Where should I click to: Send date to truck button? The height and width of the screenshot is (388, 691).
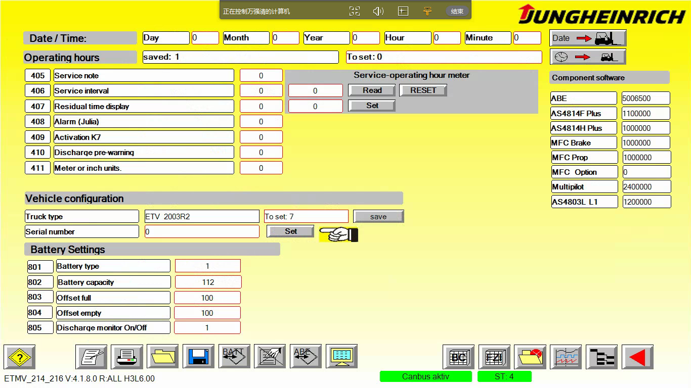click(x=588, y=38)
